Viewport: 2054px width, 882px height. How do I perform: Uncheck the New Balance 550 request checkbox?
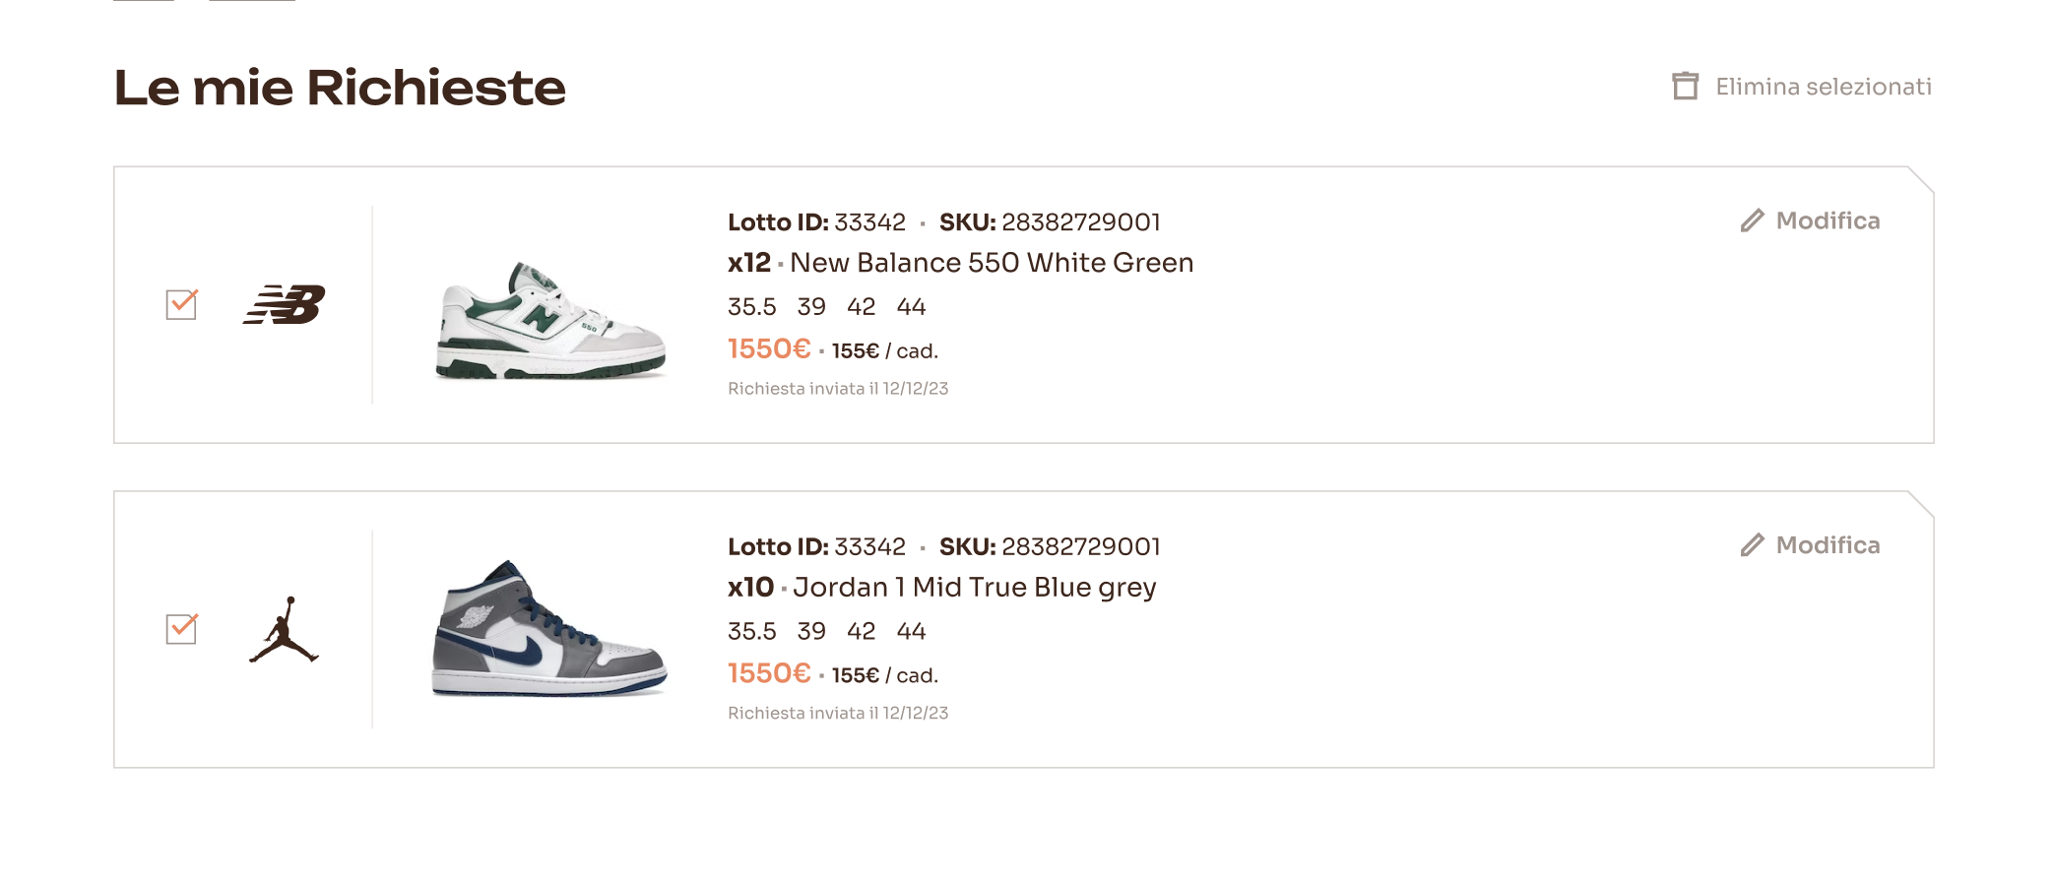pyautogui.click(x=181, y=304)
